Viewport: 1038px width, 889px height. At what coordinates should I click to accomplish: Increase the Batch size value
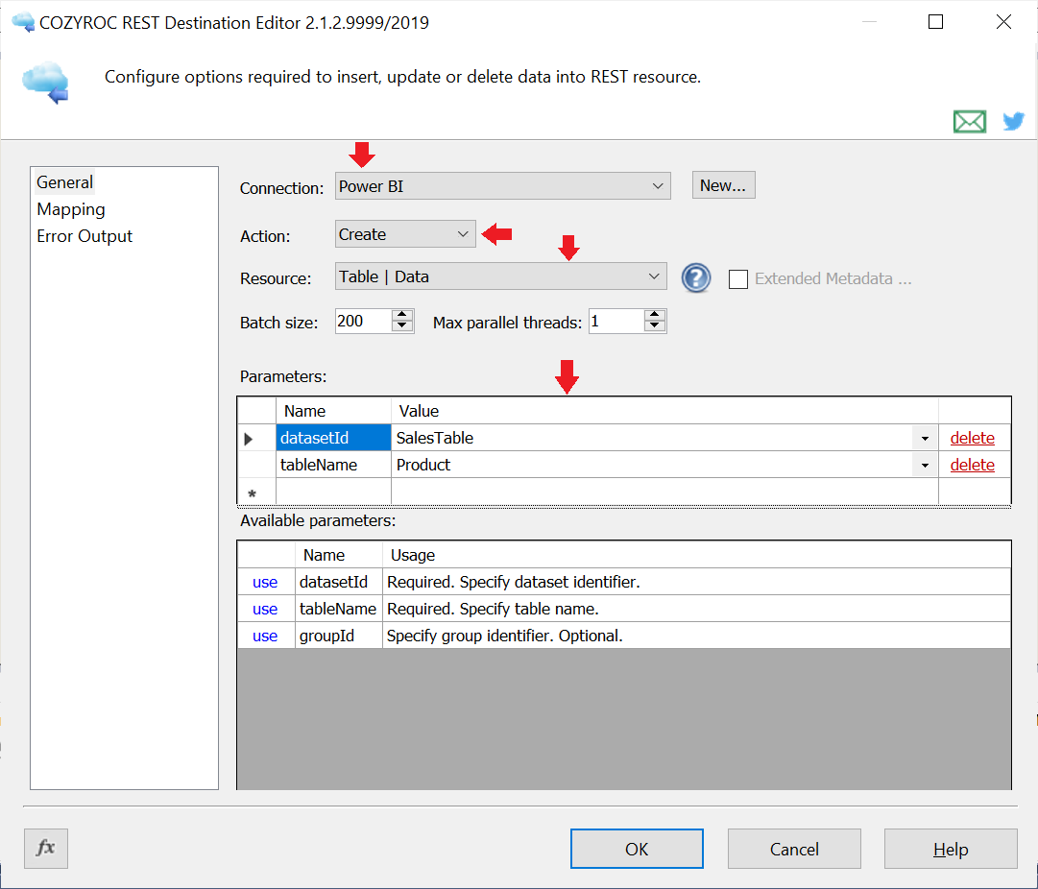click(x=401, y=315)
